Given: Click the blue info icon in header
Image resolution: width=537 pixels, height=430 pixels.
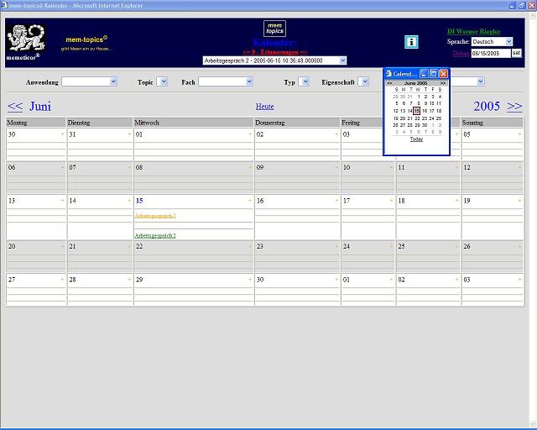Looking at the screenshot, I should click(411, 42).
